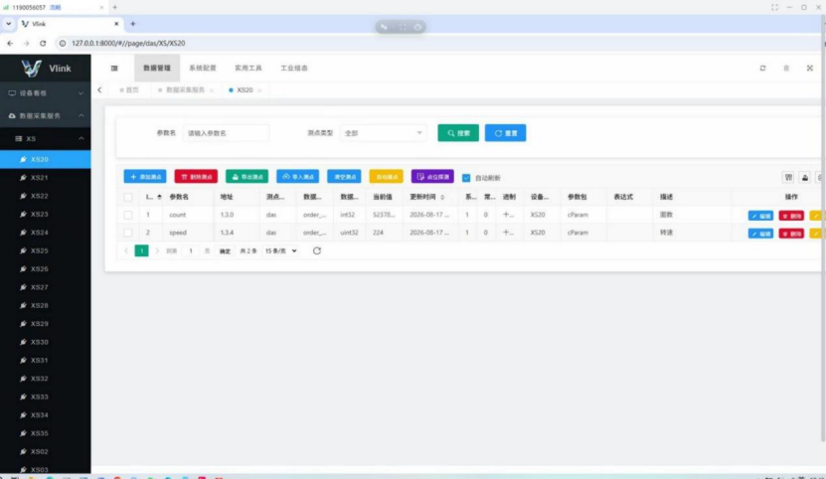Go back in browser history
Image resolution: width=826 pixels, height=479 pixels.
click(x=10, y=43)
